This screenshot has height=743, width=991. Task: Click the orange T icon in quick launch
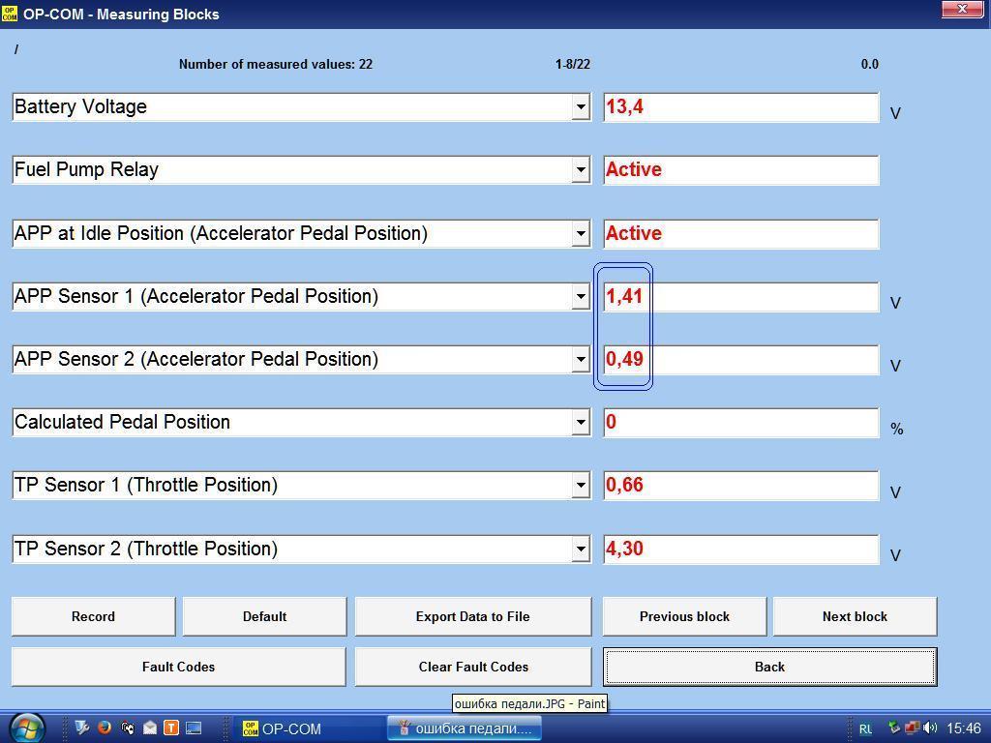(171, 728)
